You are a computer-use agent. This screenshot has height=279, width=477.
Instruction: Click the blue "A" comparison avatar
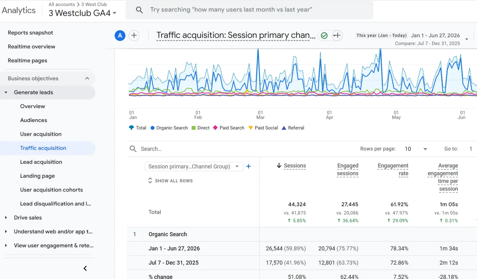pyautogui.click(x=120, y=36)
